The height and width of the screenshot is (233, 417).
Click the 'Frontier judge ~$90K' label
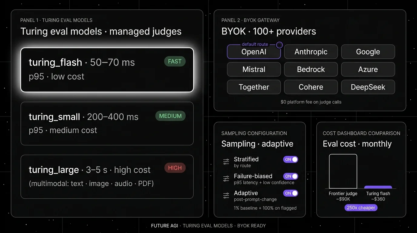coord(343,196)
